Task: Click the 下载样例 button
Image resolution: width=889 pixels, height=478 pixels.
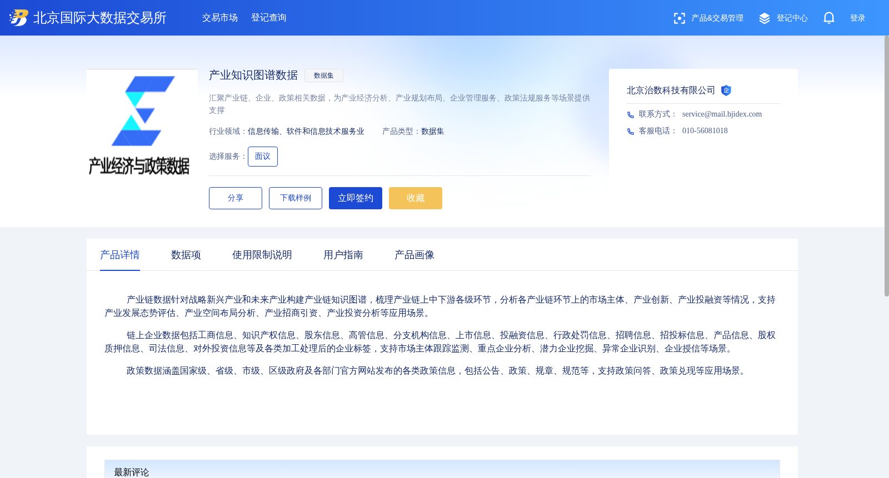Action: tap(296, 198)
